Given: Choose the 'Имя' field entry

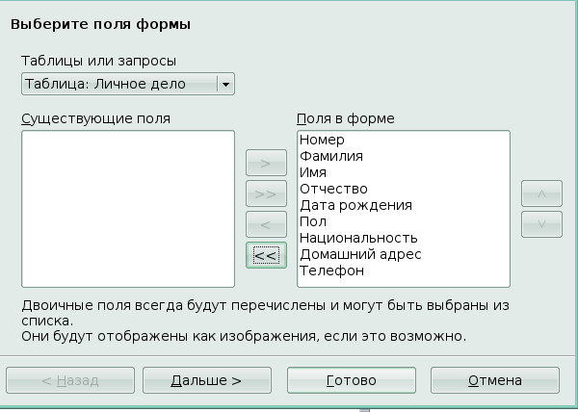Looking at the screenshot, I should point(313,172).
